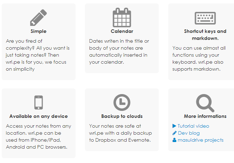Click the clock backup icon

122,102
